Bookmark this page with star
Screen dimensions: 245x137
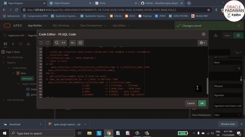click(x=208, y=10)
